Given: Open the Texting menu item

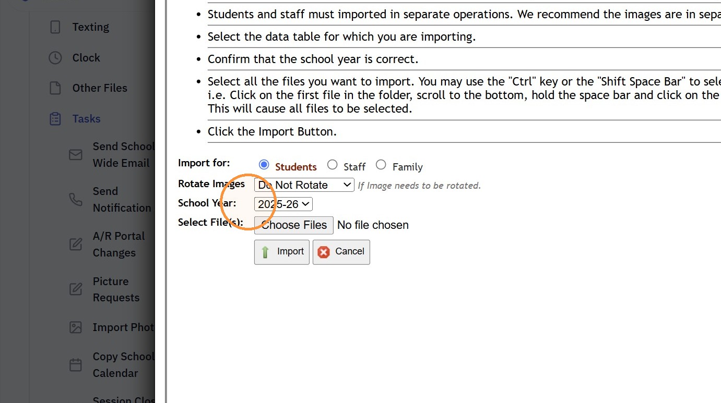Looking at the screenshot, I should pos(90,27).
